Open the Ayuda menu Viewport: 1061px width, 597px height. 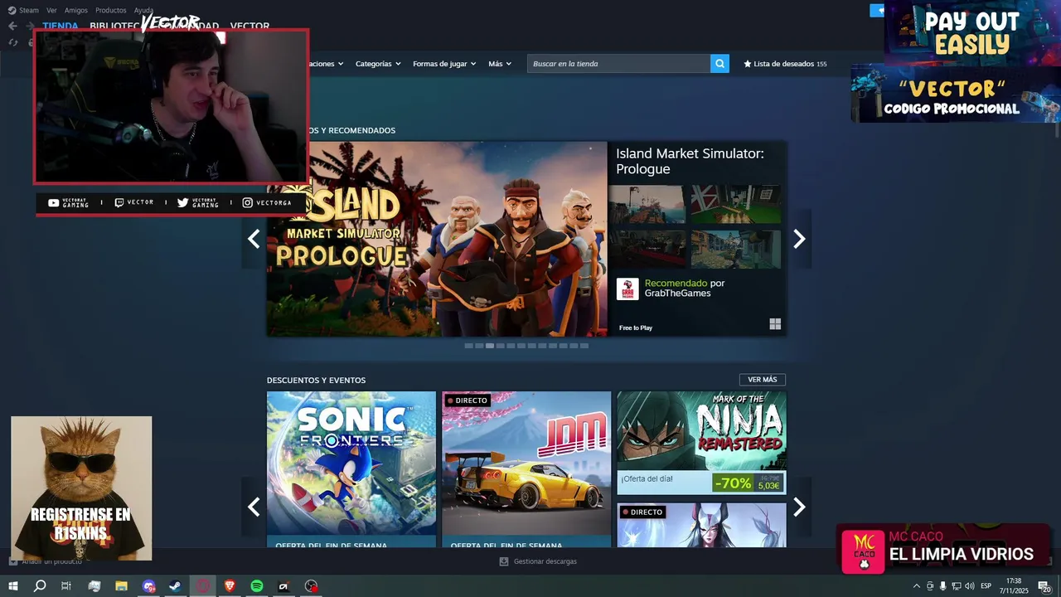pyautogui.click(x=143, y=10)
